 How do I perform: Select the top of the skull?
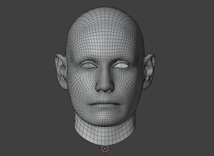click(x=105, y=11)
